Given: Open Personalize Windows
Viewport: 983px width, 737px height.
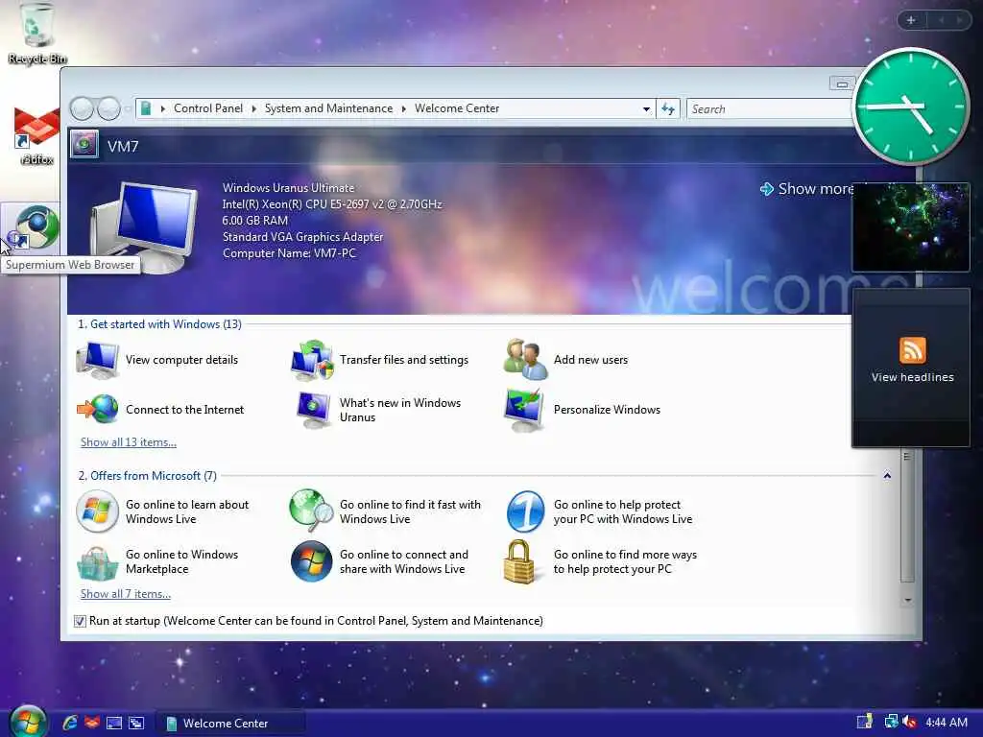Looking at the screenshot, I should 581,409.
